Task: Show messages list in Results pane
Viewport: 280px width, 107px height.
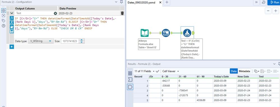Action: pos(130,73)
